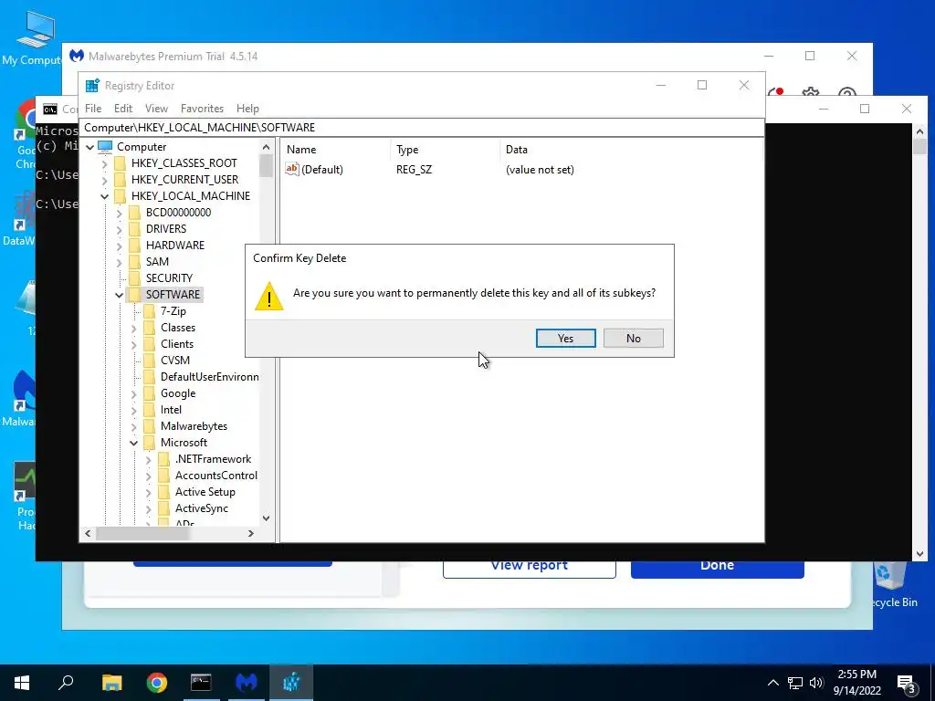935x701 pixels.
Task: Open the volume speaker tray icon
Action: tap(816, 683)
